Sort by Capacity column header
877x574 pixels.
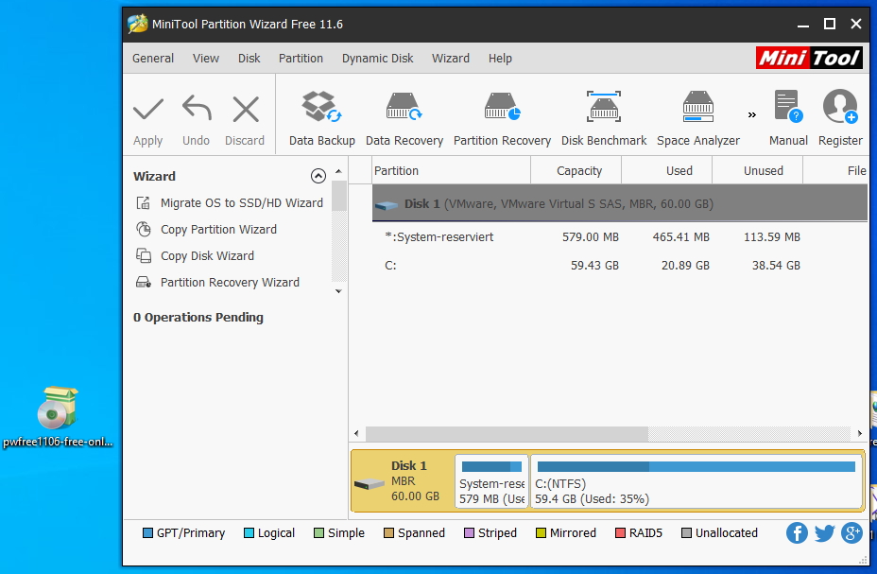[x=576, y=170]
